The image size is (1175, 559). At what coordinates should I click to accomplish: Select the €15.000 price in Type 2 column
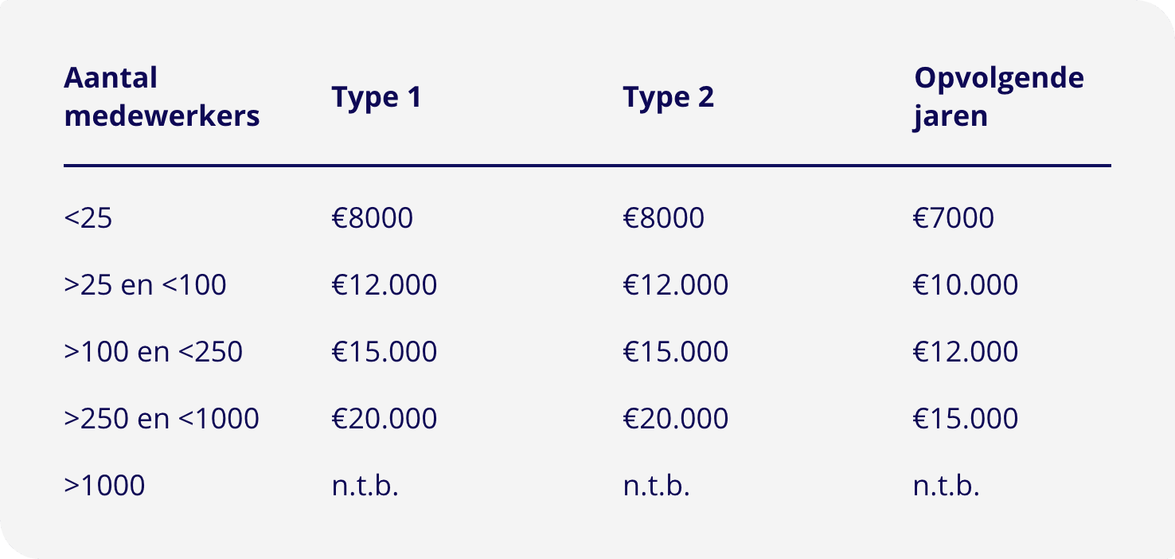pos(676,352)
